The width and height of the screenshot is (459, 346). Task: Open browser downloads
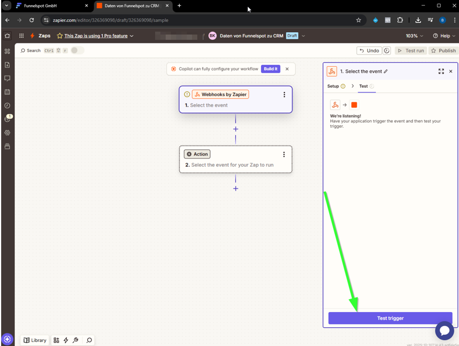click(x=418, y=20)
